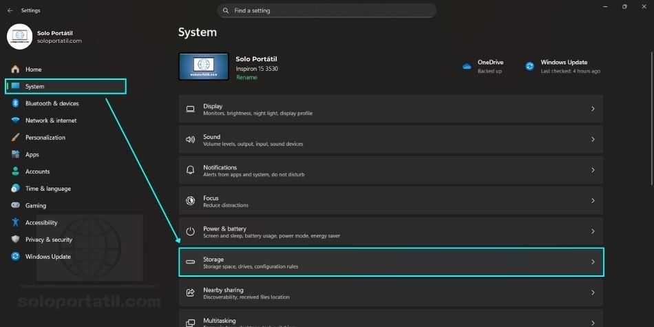Expand Storage settings chevron
The height and width of the screenshot is (327, 654).
tap(593, 262)
